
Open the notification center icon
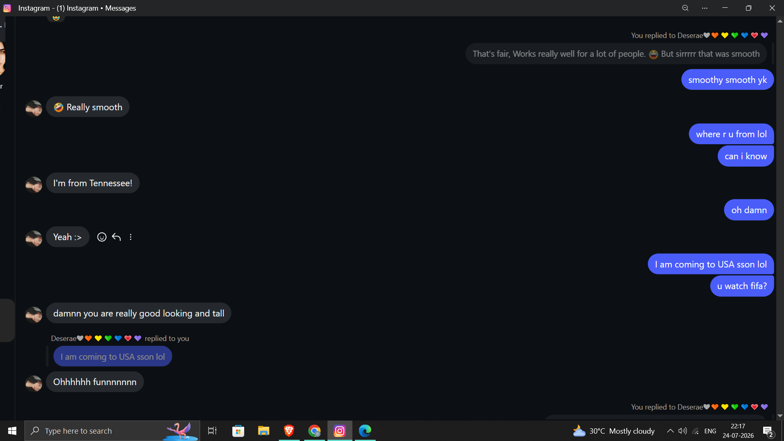point(768,431)
